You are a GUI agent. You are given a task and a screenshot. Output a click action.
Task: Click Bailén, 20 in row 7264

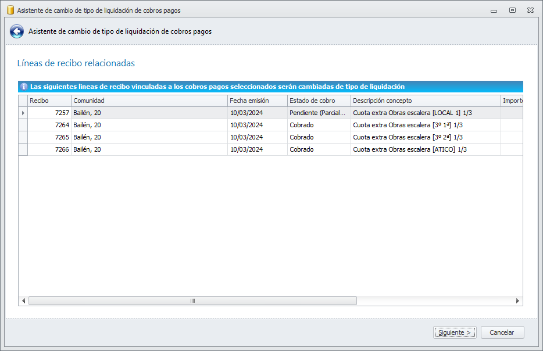click(149, 125)
